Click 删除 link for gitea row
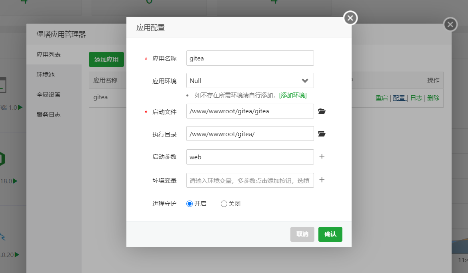This screenshot has width=468, height=273. coord(433,98)
